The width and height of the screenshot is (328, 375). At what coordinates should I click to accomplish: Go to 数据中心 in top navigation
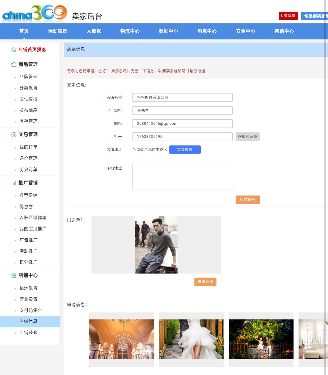pos(168,31)
